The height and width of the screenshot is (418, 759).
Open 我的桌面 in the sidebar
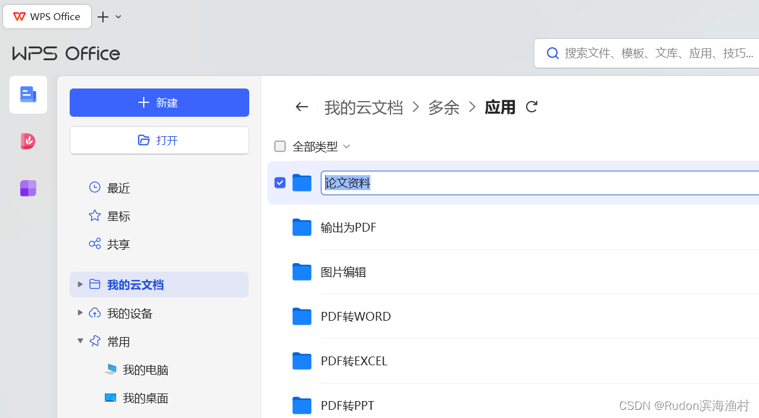(x=146, y=398)
